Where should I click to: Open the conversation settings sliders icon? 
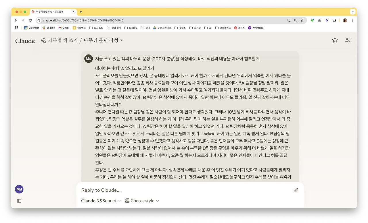coord(347,40)
